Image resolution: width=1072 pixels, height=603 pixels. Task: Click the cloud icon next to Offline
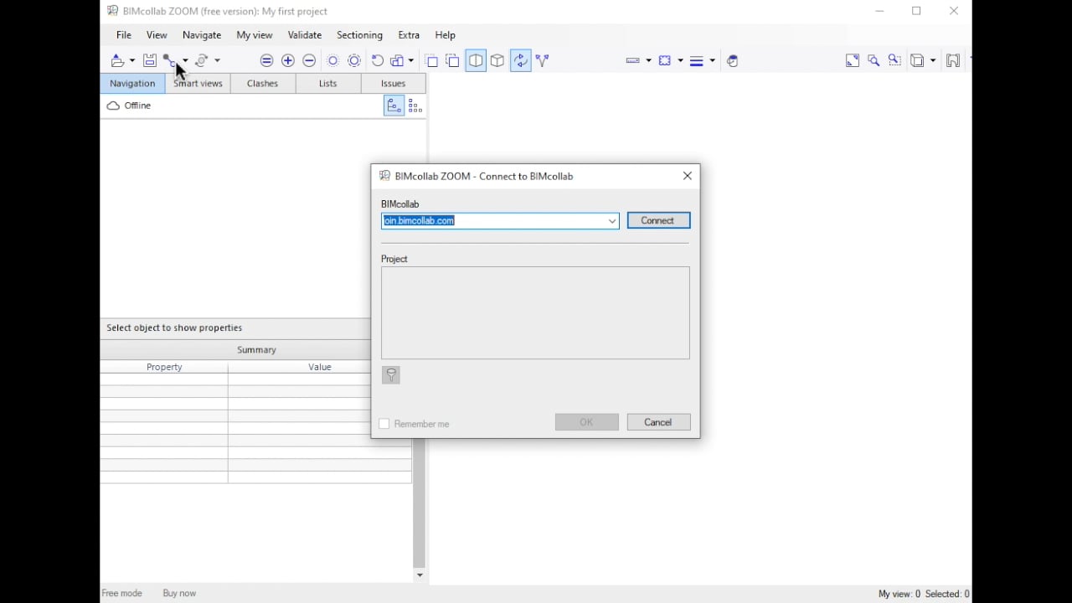click(x=113, y=106)
